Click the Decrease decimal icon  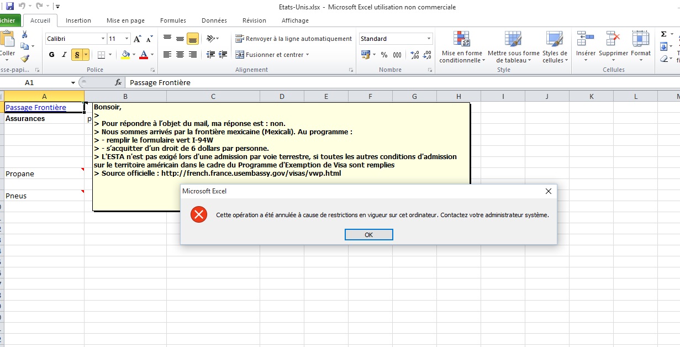click(428, 55)
